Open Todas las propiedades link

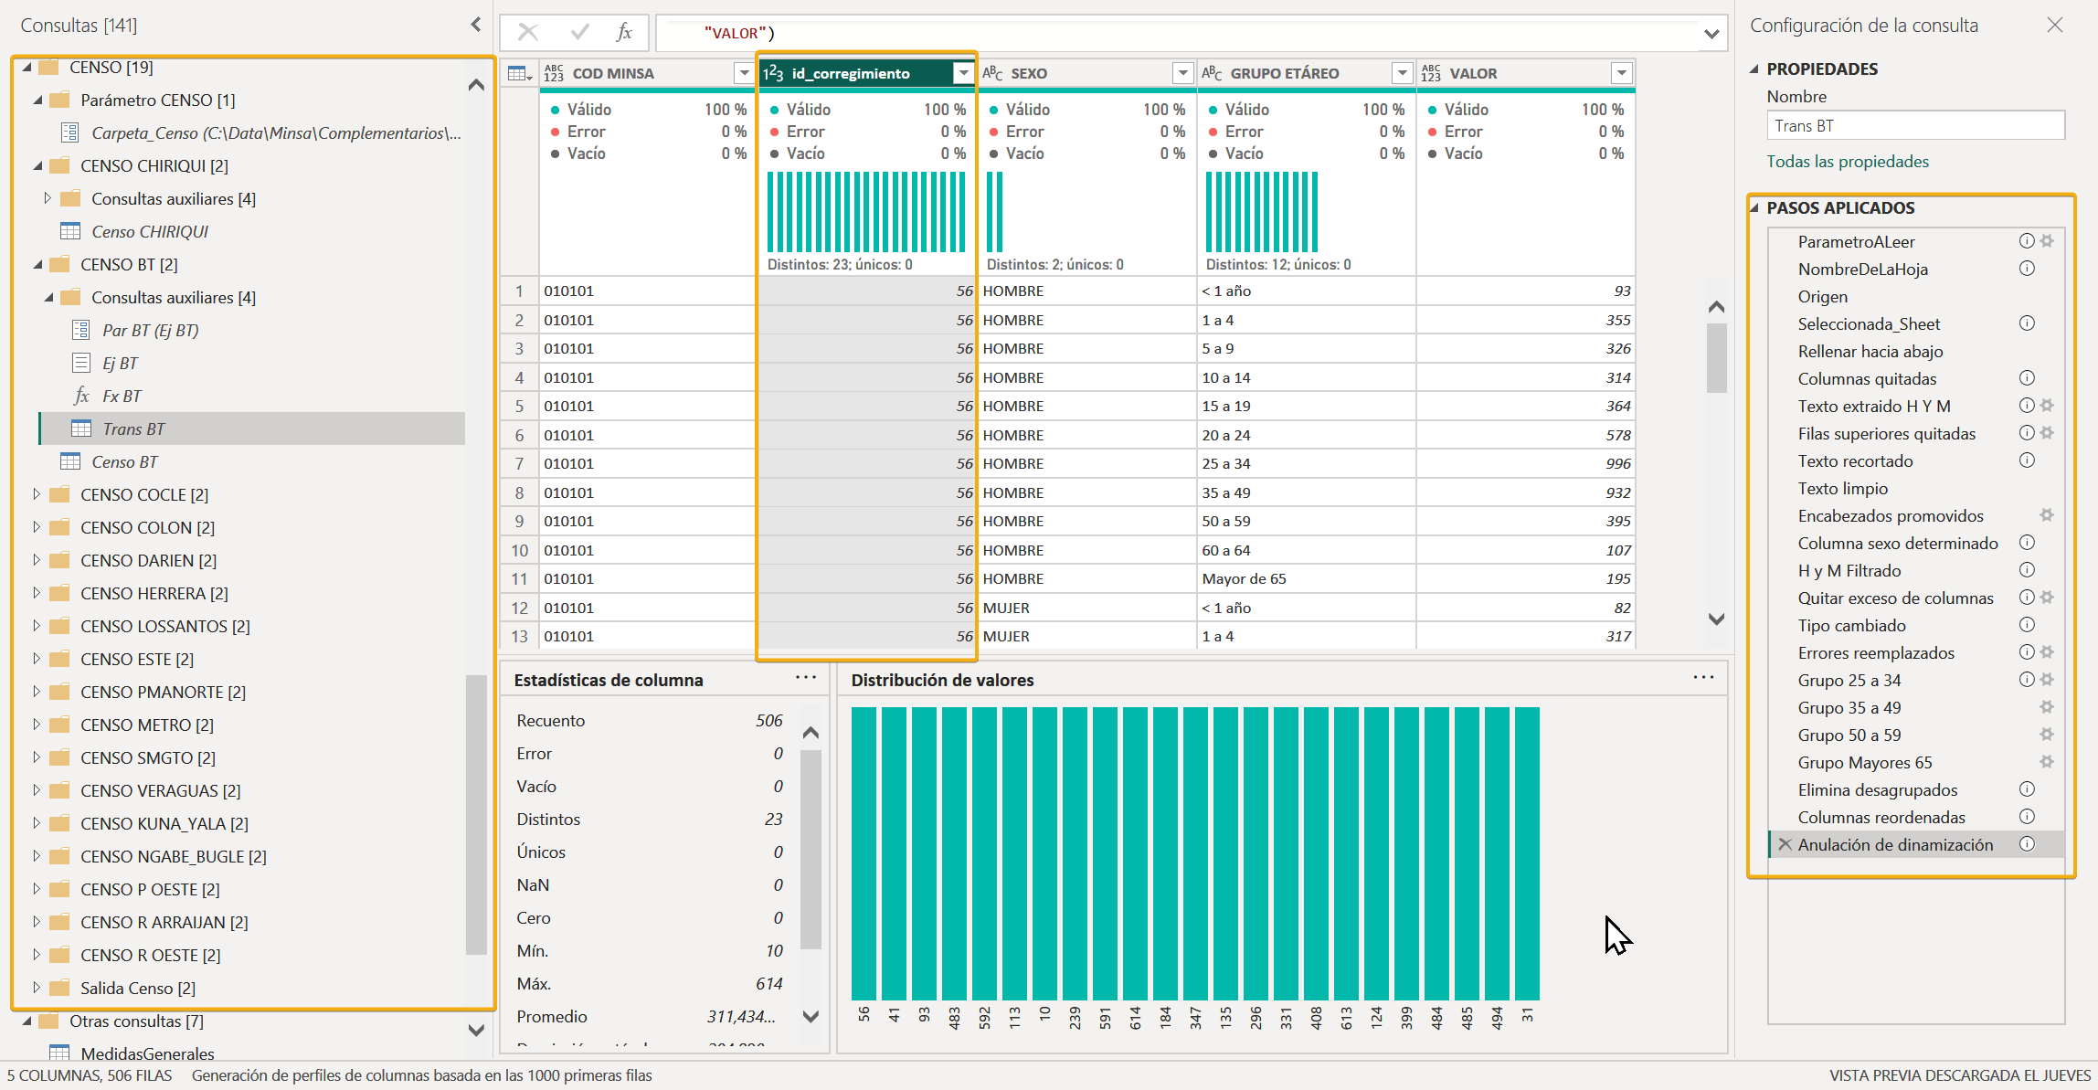1848,162
